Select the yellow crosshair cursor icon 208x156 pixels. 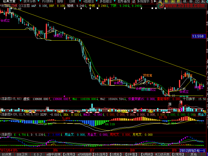pyautogui.click(x=173, y=2)
